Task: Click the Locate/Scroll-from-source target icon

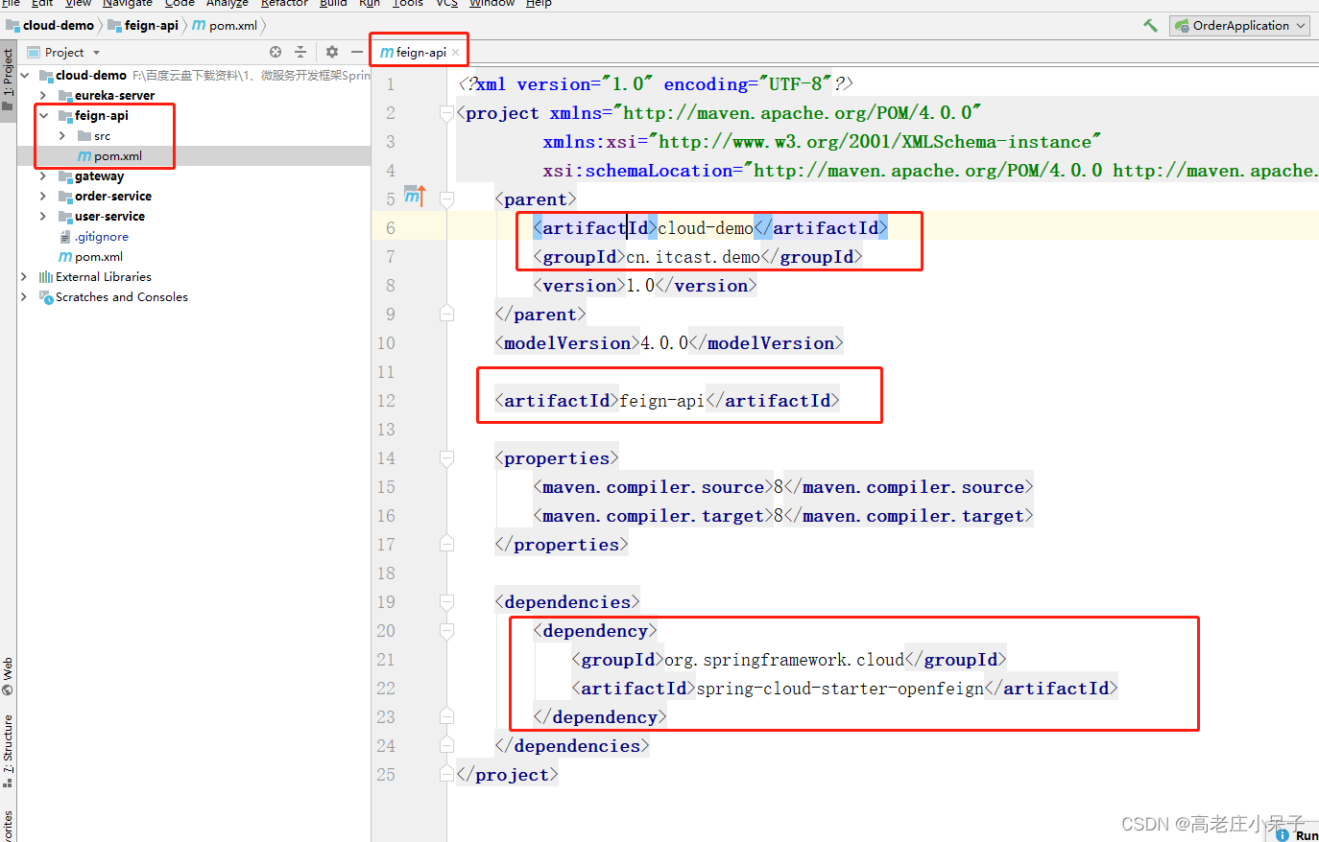Action: [x=276, y=52]
